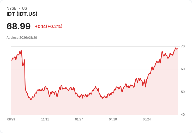Click the 04/10 date axis label
Viewport: 192px width, 133px height.
click(113, 119)
